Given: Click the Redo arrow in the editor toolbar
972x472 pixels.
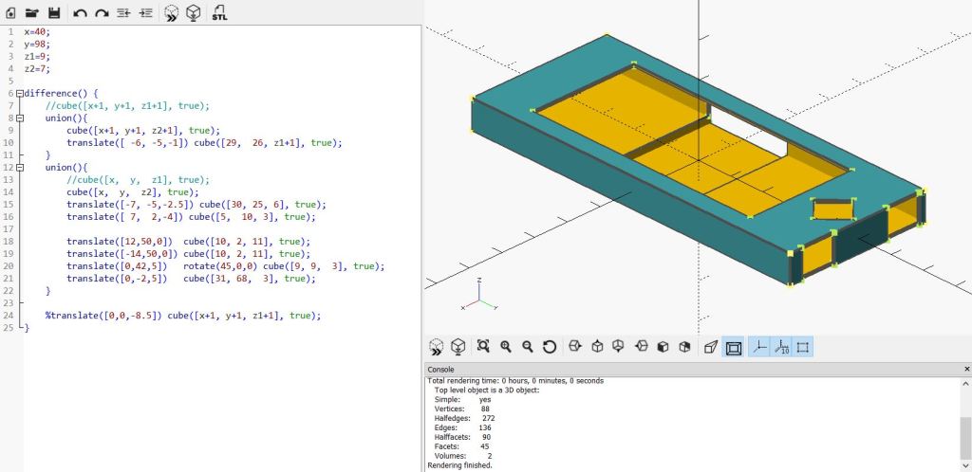Looking at the screenshot, I should click(102, 13).
